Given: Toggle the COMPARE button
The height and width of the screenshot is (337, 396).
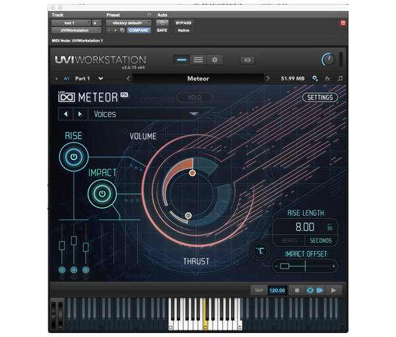Looking at the screenshot, I should 139,30.
